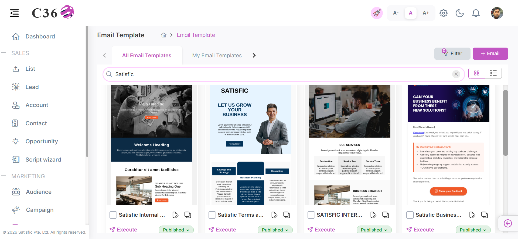Collapse the SALES section
This screenshot has width=518, height=239.
[3, 53]
